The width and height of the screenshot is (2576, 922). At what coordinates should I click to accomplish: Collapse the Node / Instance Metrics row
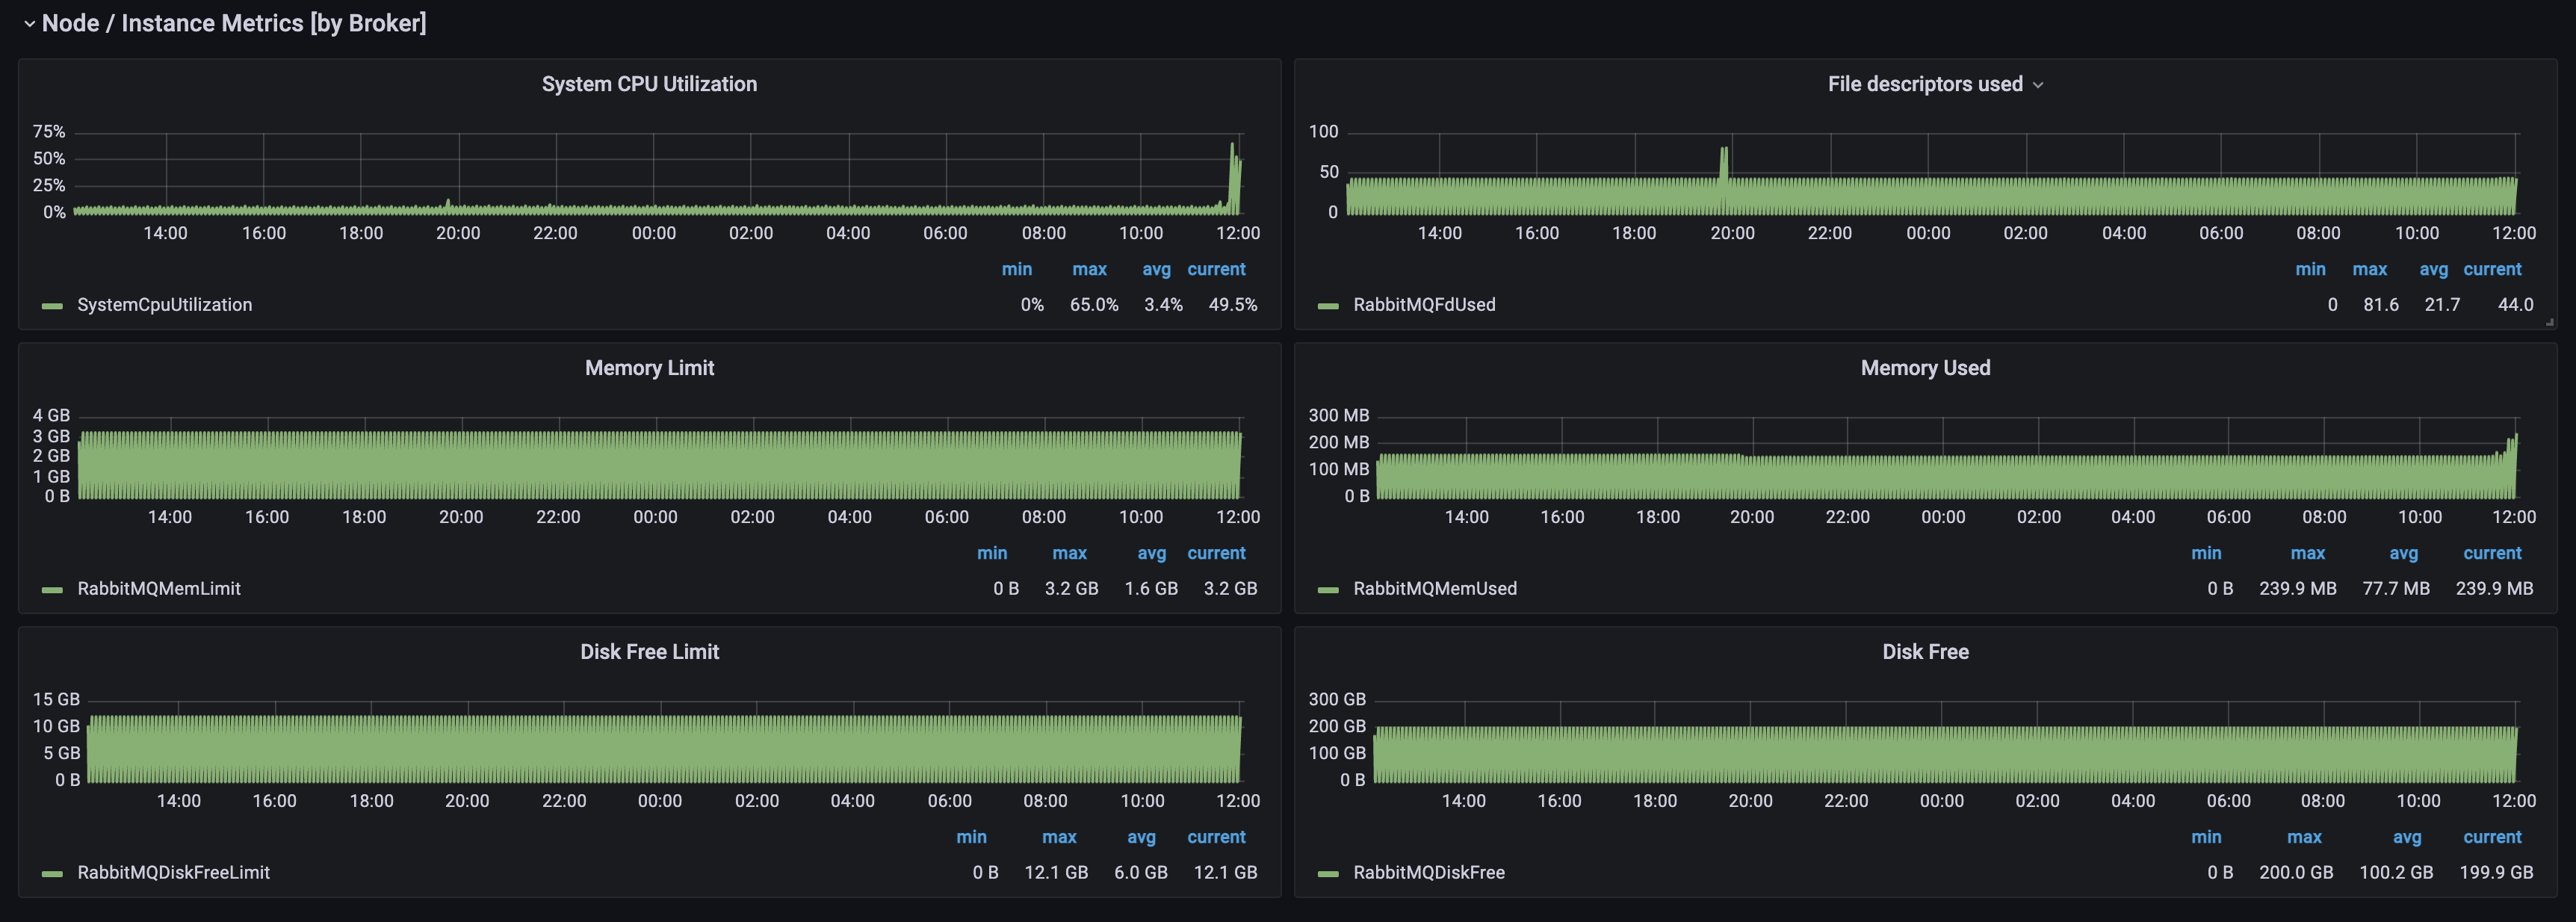[29, 23]
